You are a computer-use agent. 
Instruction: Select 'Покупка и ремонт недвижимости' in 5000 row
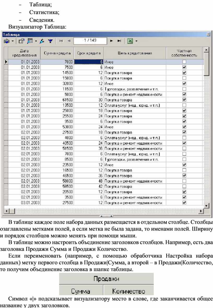(135, 94)
